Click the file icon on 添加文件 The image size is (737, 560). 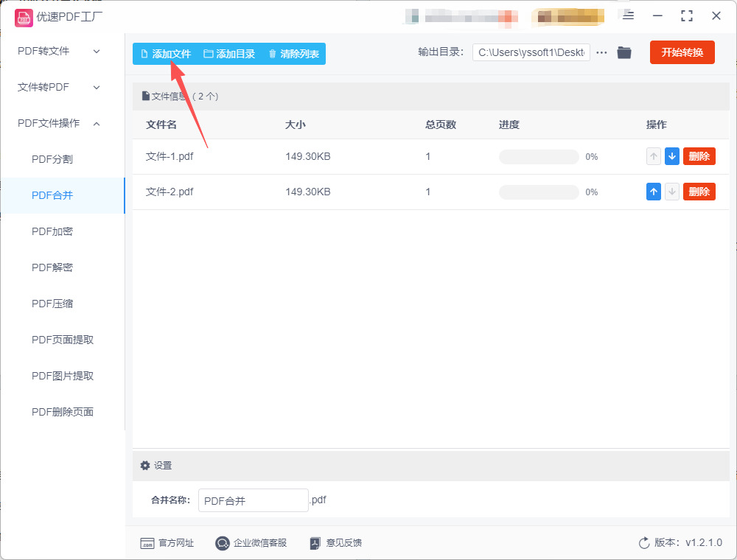144,54
